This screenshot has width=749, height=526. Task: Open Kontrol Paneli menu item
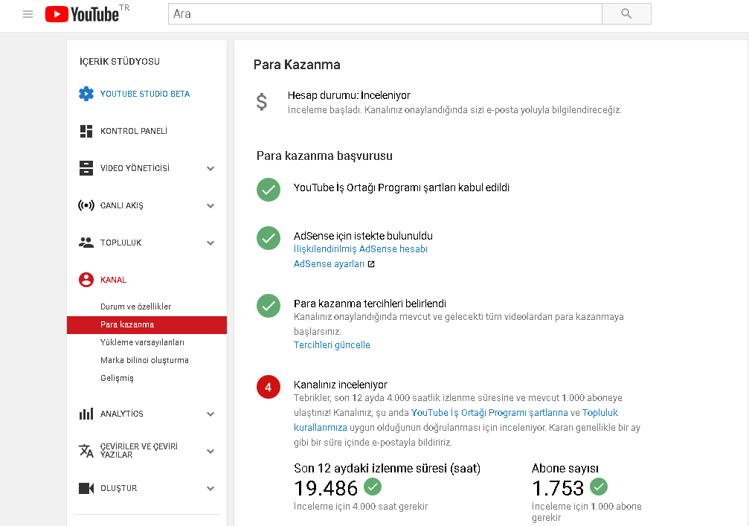coord(134,131)
